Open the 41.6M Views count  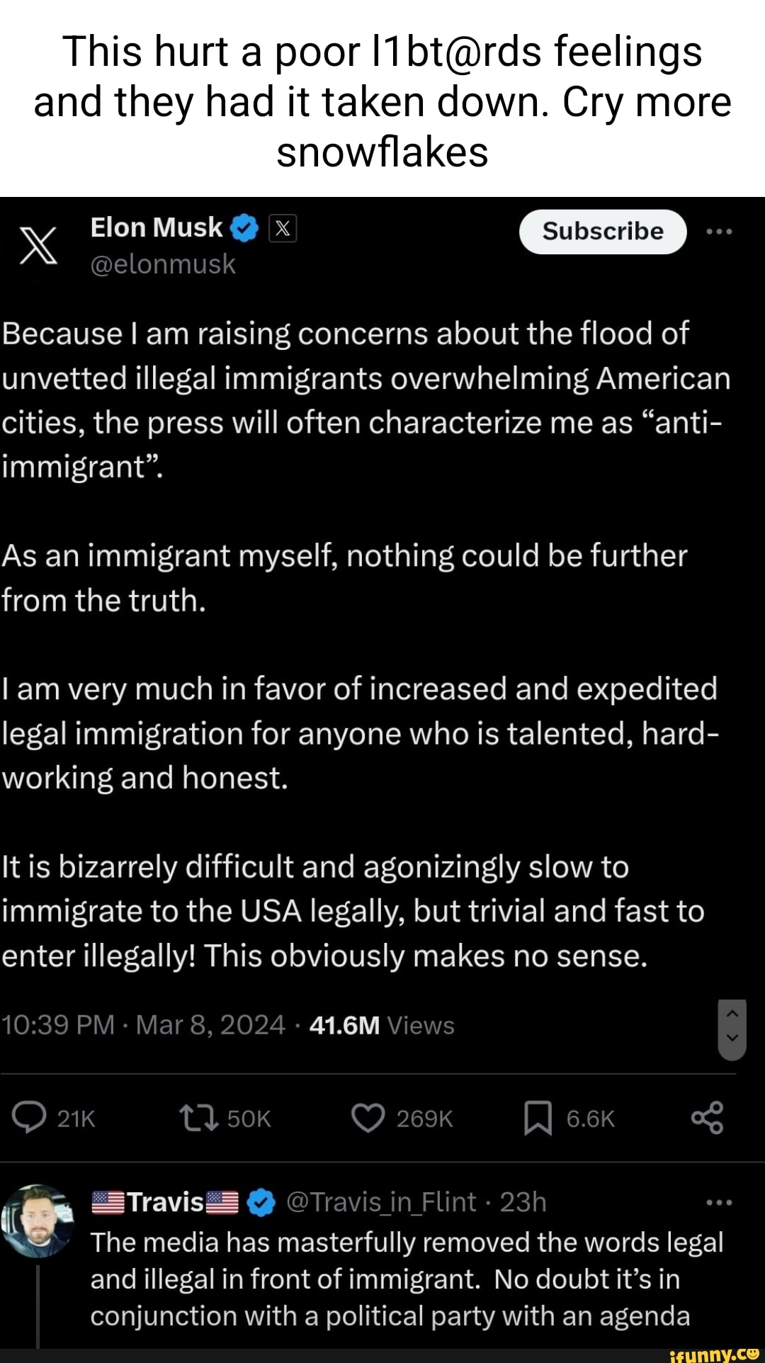point(382,1025)
